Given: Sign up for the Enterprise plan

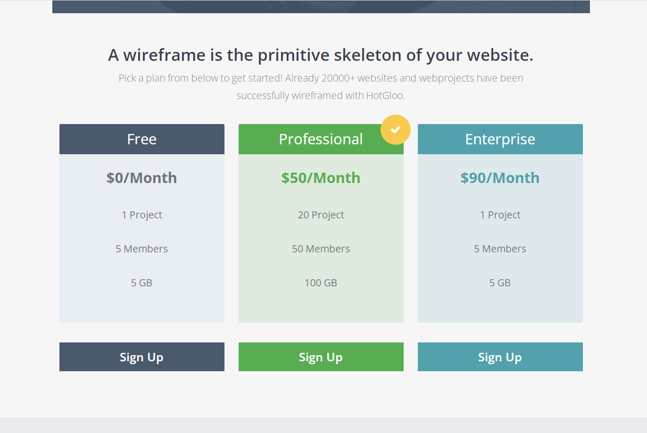Looking at the screenshot, I should (500, 357).
